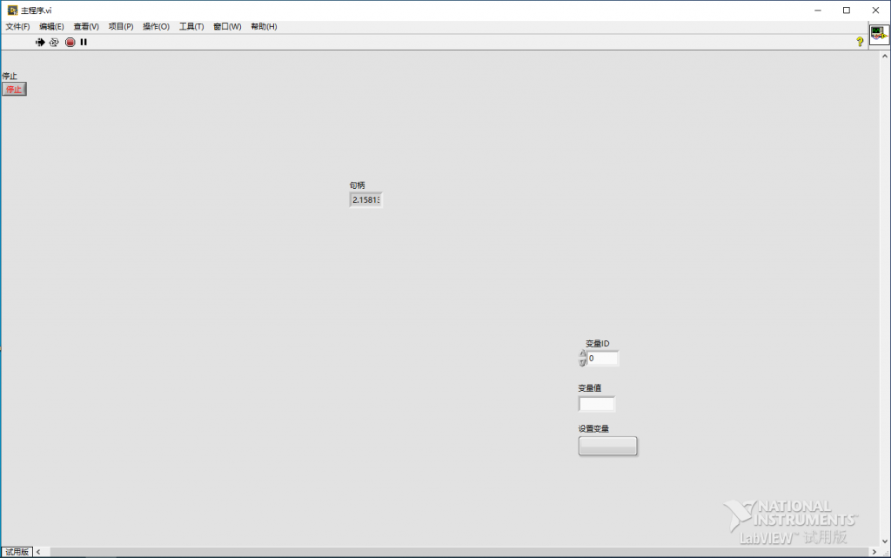Click the 设置变量 button
The image size is (891, 558).
(607, 446)
